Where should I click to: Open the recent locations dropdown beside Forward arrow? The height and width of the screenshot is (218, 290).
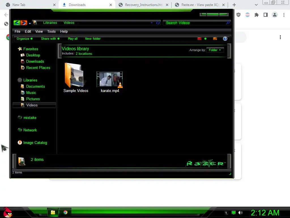click(x=30, y=23)
